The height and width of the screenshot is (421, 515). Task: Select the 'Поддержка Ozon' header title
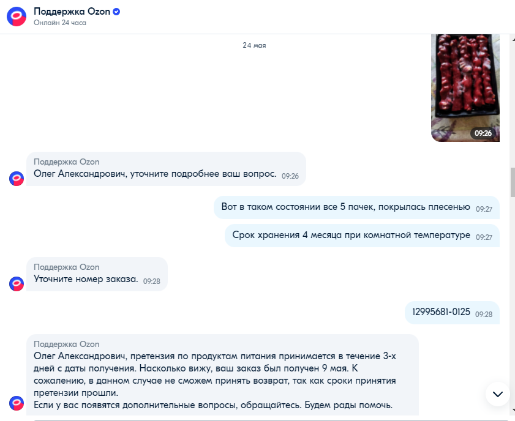[72, 12]
